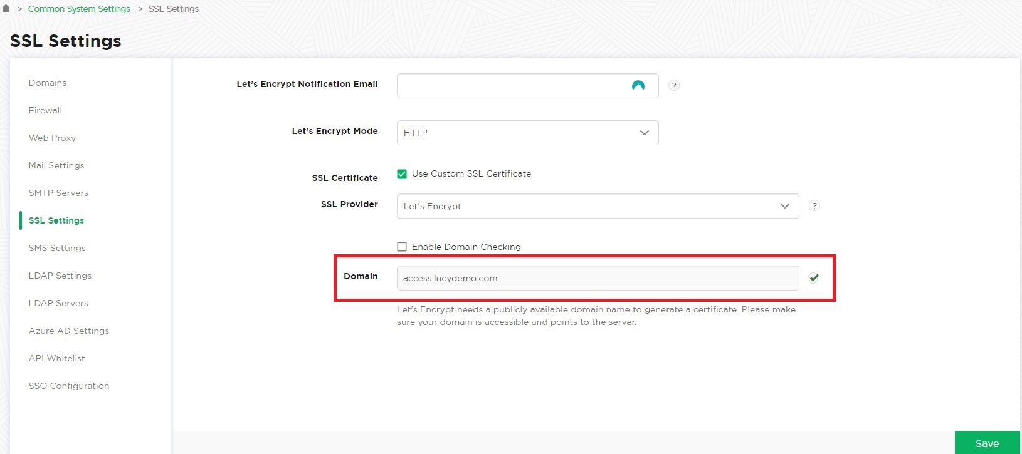Image resolution: width=1022 pixels, height=454 pixels.
Task: Click the green domain validation checkmark
Action: (814, 278)
